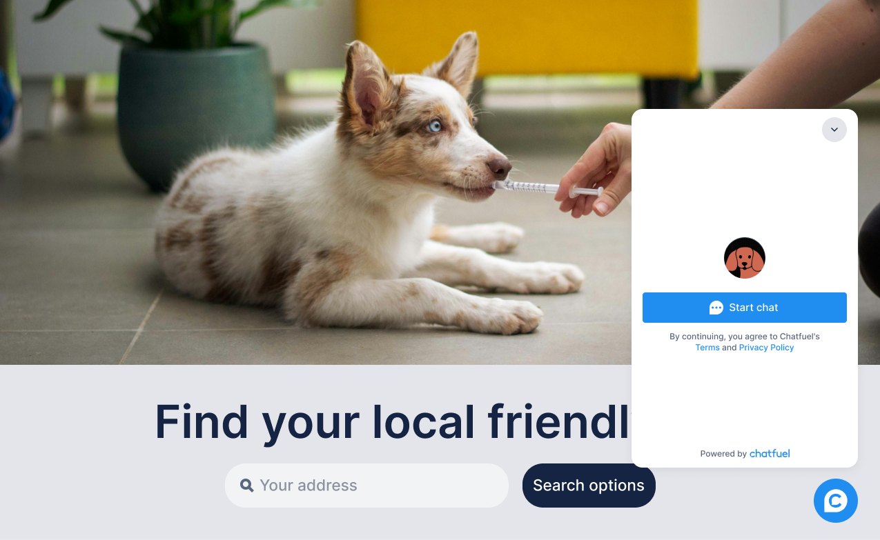880x540 pixels.
Task: Click the Powered by text
Action: [x=723, y=454]
